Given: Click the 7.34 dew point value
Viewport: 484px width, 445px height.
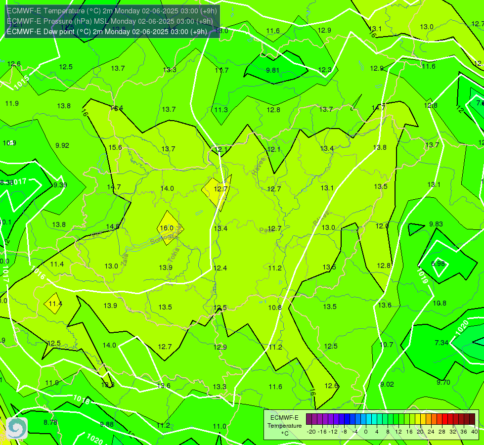Looking at the screenshot, I should click(x=441, y=343).
